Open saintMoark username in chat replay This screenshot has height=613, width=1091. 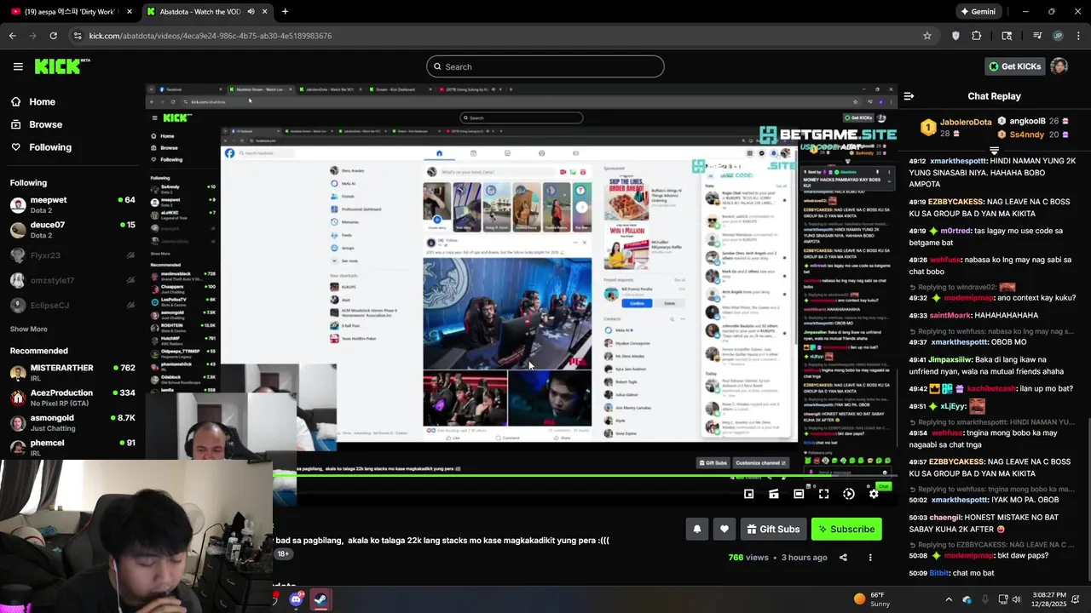[x=950, y=315]
